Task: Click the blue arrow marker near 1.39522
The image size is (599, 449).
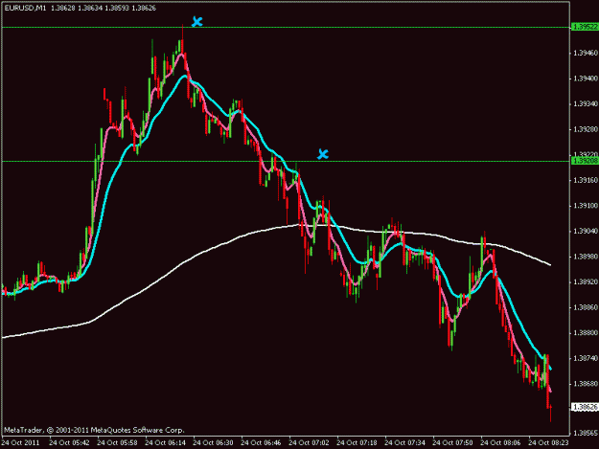Action: (196, 21)
